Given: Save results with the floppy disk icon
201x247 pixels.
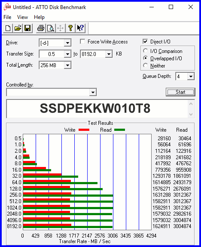Looking at the screenshot, I should click(27, 28).
